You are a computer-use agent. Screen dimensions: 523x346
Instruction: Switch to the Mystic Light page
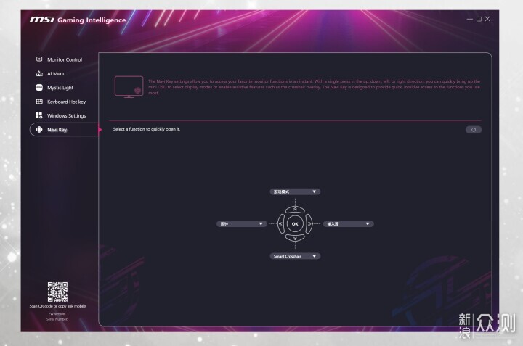point(54,88)
